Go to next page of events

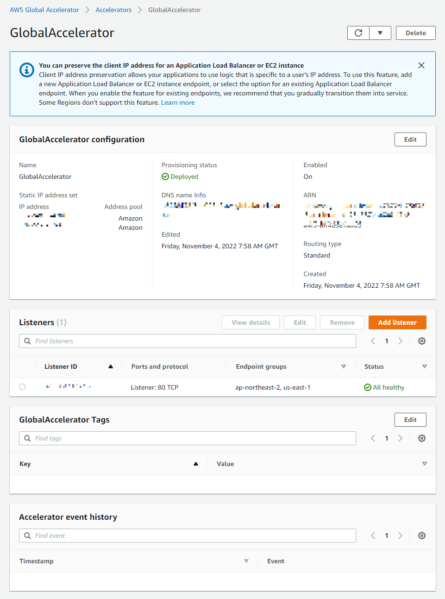click(401, 536)
